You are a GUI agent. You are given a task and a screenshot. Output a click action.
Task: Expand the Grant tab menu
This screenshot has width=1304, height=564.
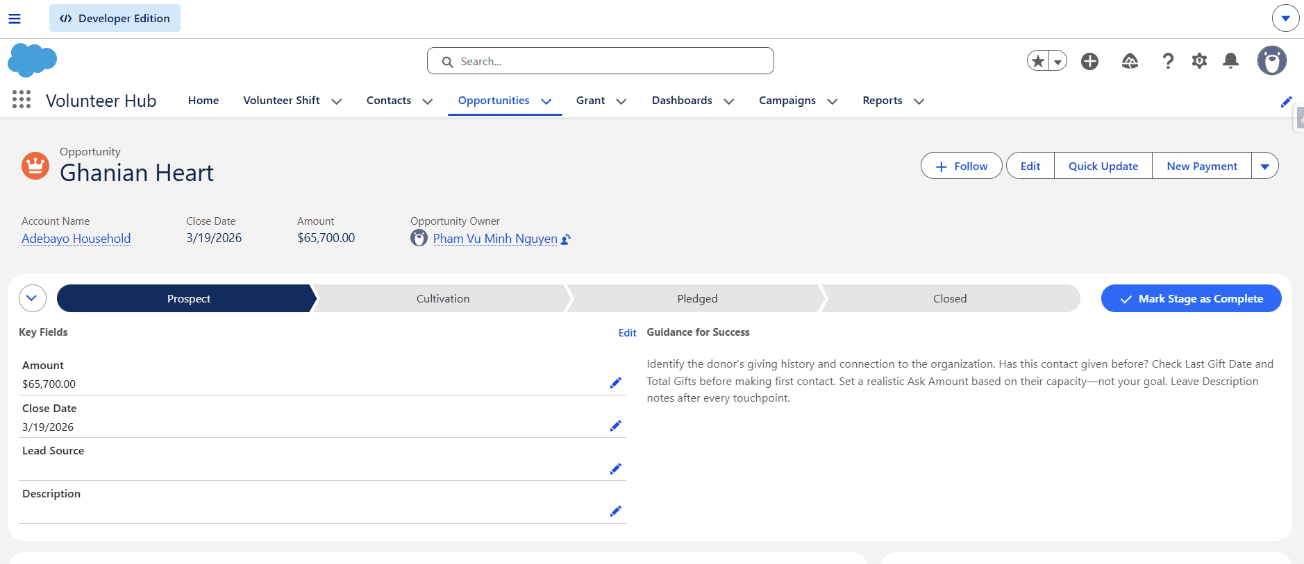(621, 101)
